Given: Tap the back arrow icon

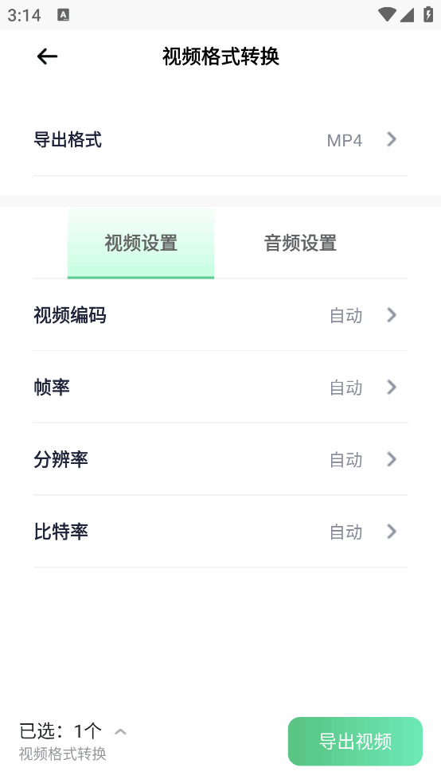Looking at the screenshot, I should (48, 56).
